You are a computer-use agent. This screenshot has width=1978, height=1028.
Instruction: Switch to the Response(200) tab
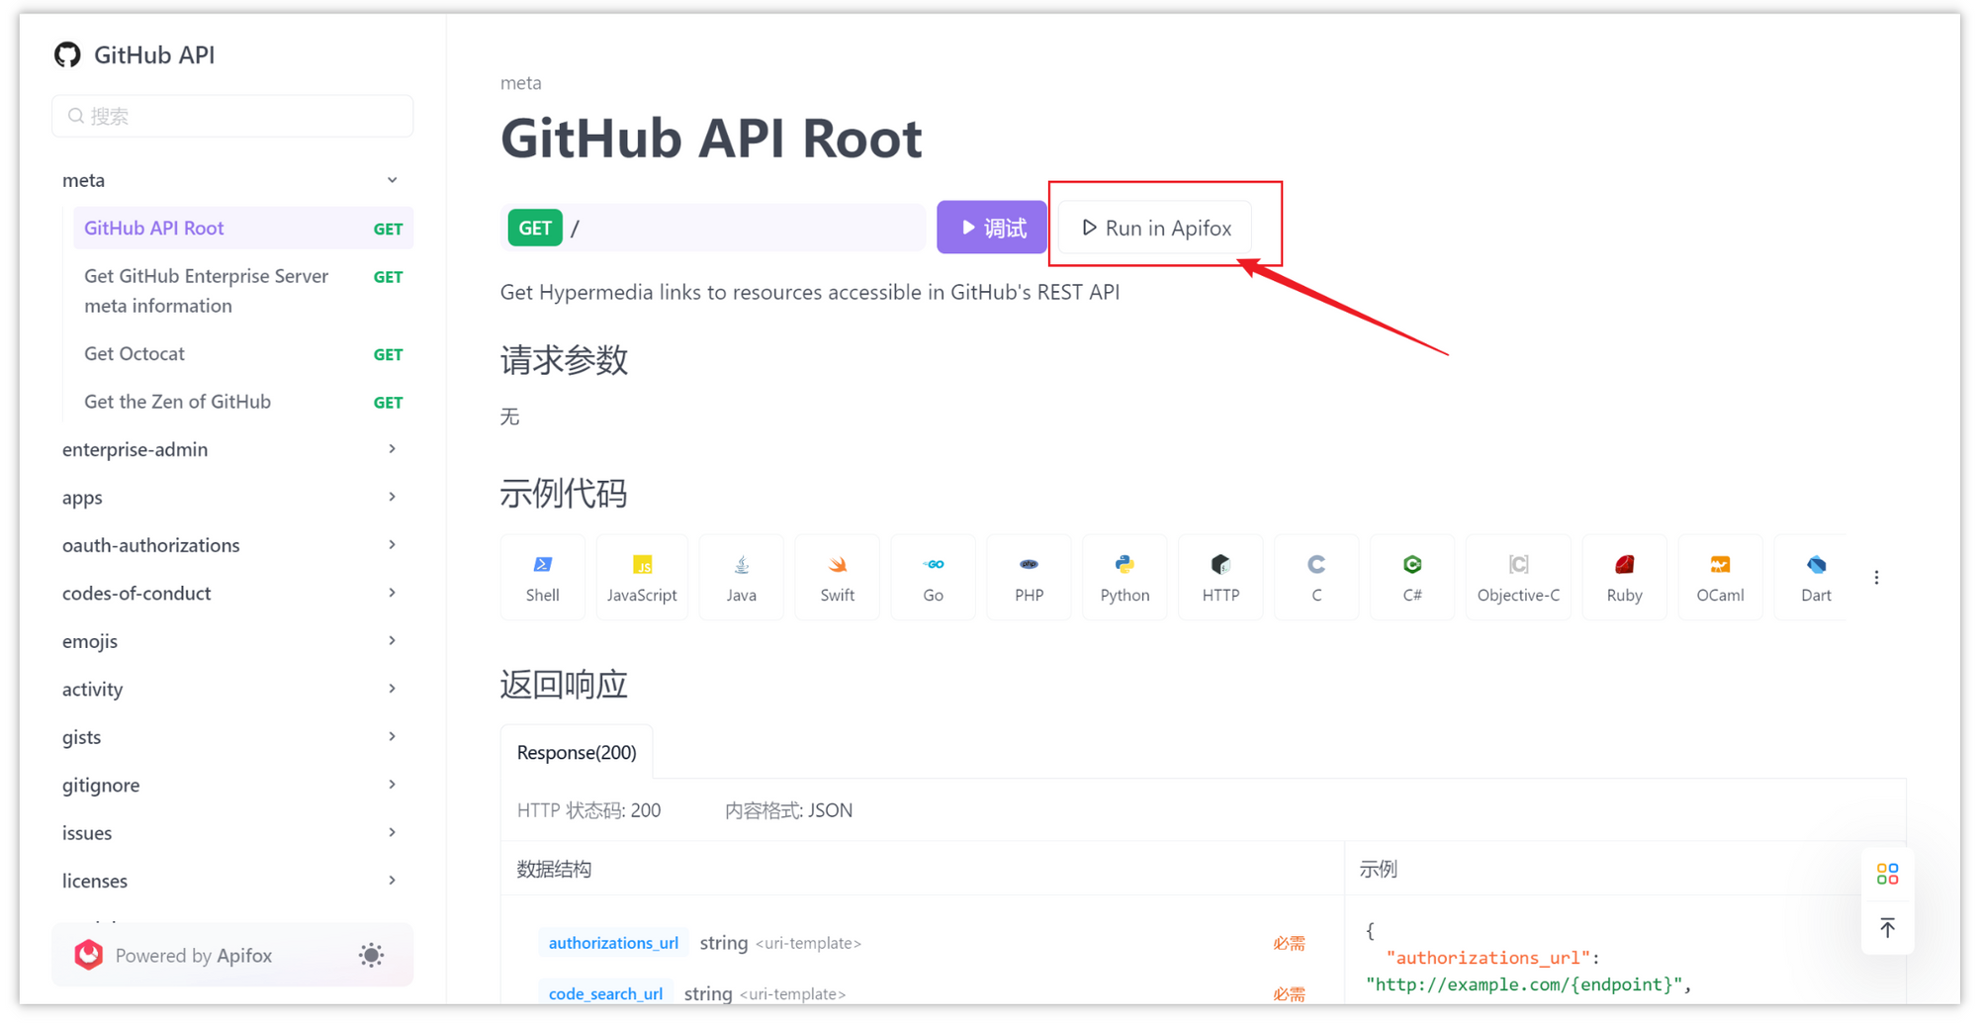(x=577, y=752)
